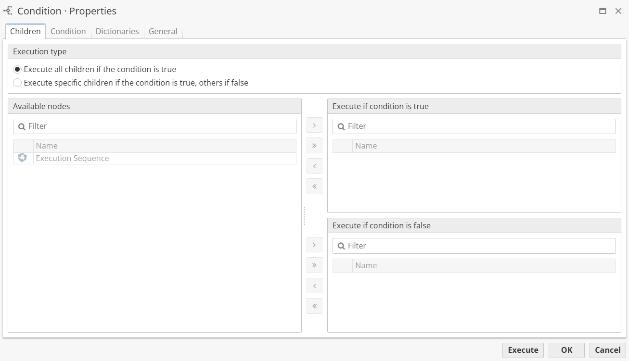
Task: Click the Execute button
Action: click(523, 350)
